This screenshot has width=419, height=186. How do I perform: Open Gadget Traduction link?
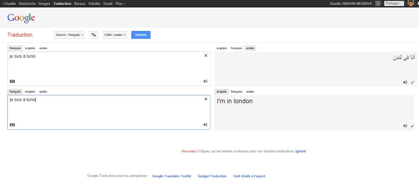pos(212,176)
